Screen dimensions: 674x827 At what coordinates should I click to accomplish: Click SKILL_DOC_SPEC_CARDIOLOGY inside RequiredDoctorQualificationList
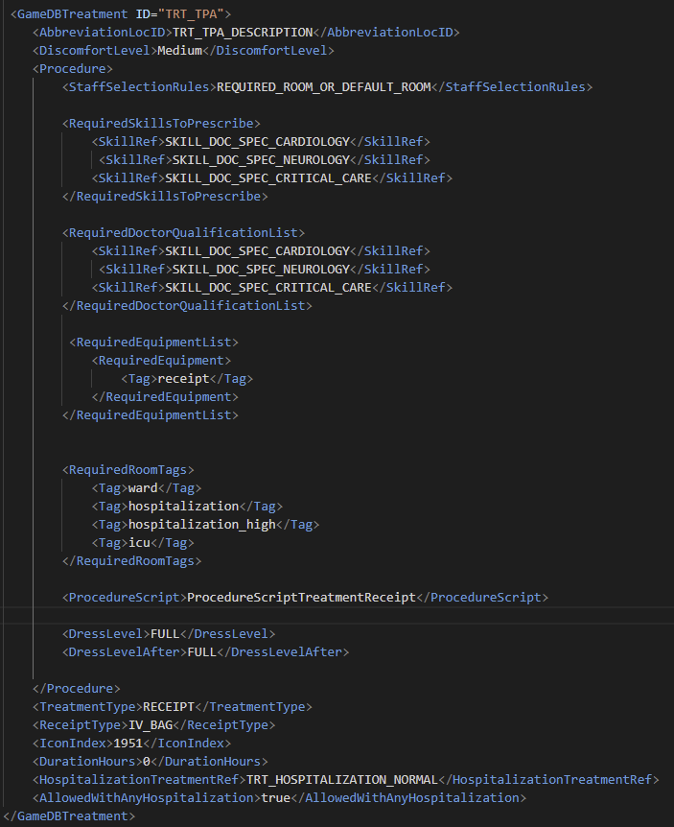tap(257, 251)
